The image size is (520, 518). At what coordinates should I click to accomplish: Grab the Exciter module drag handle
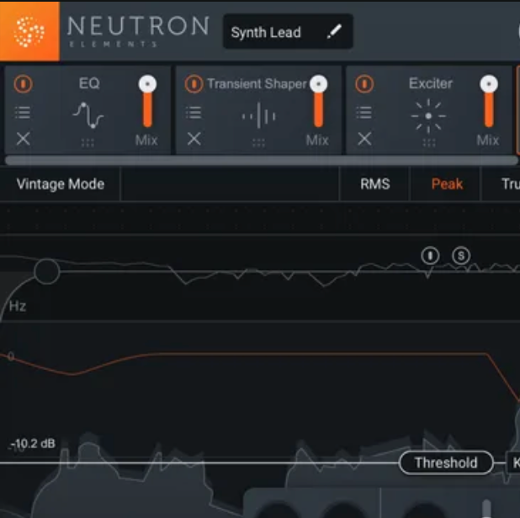429,143
